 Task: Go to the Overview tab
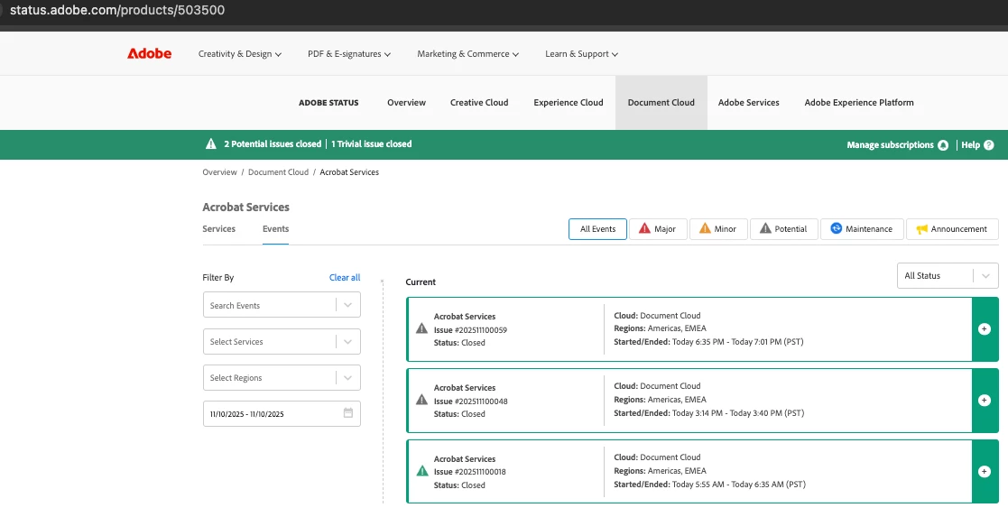click(406, 102)
